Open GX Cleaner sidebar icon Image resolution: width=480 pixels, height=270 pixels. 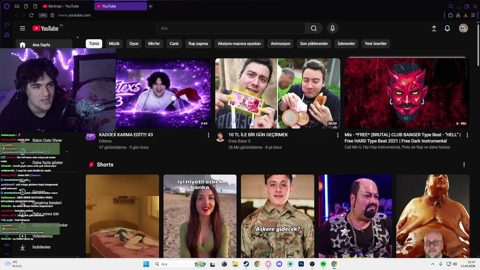7,35
